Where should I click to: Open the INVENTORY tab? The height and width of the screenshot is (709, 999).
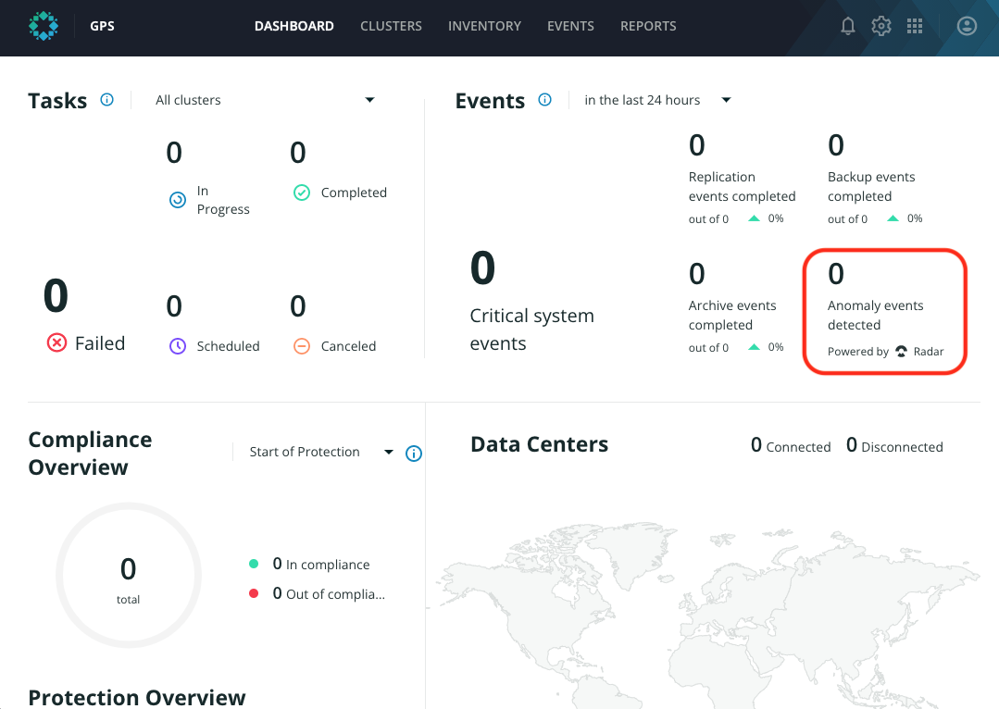(x=484, y=26)
